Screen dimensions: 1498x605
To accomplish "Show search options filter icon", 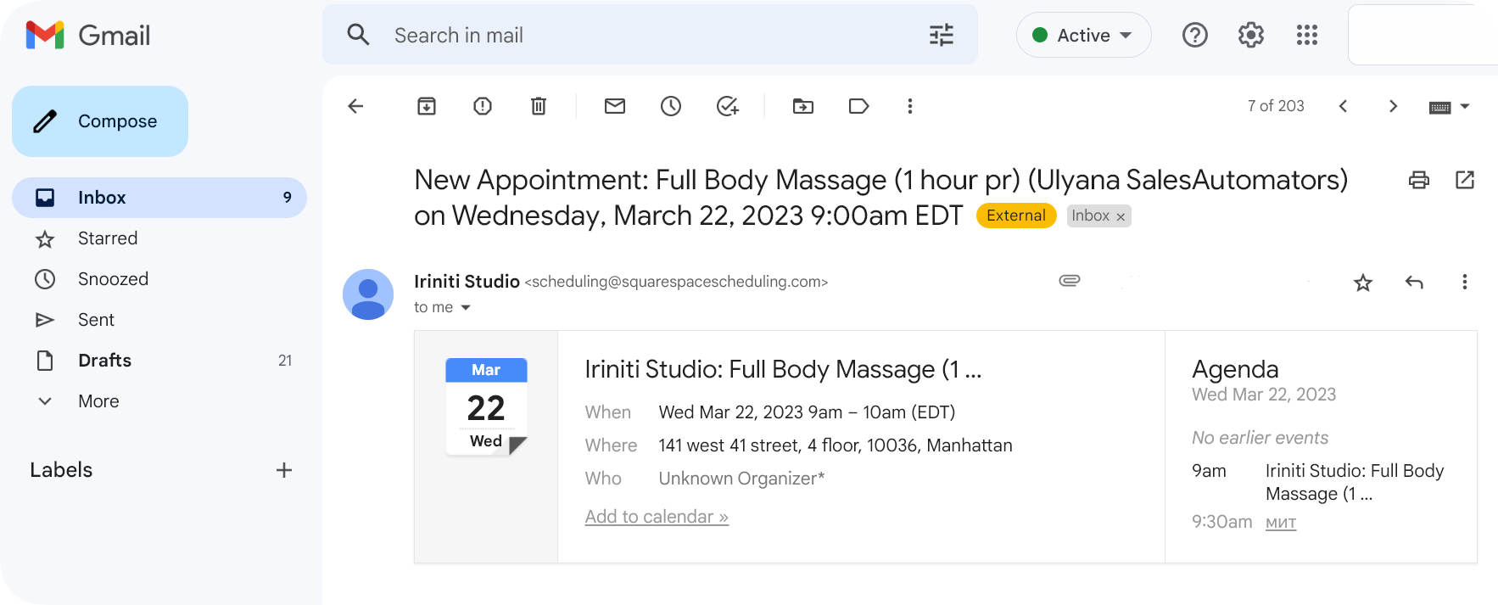I will [x=942, y=36].
